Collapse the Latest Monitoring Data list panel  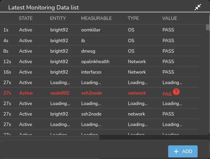pyautogui.click(x=198, y=7)
